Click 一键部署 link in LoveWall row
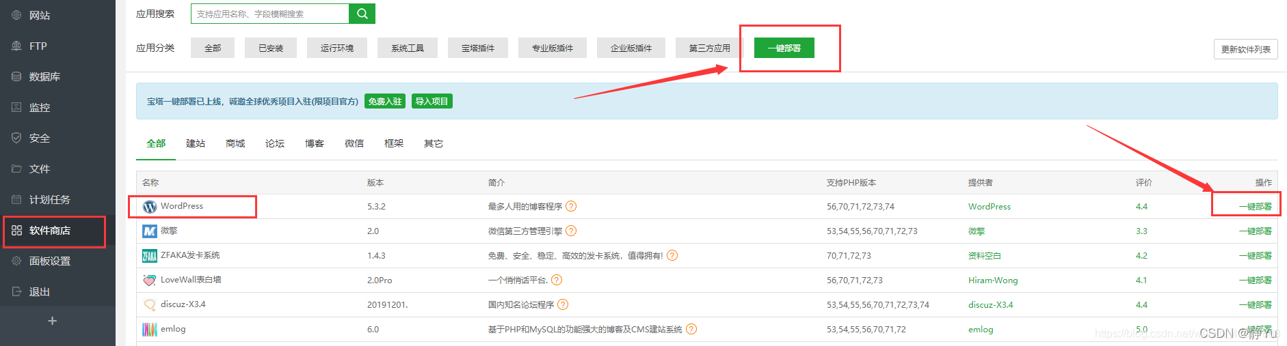 tap(1256, 280)
